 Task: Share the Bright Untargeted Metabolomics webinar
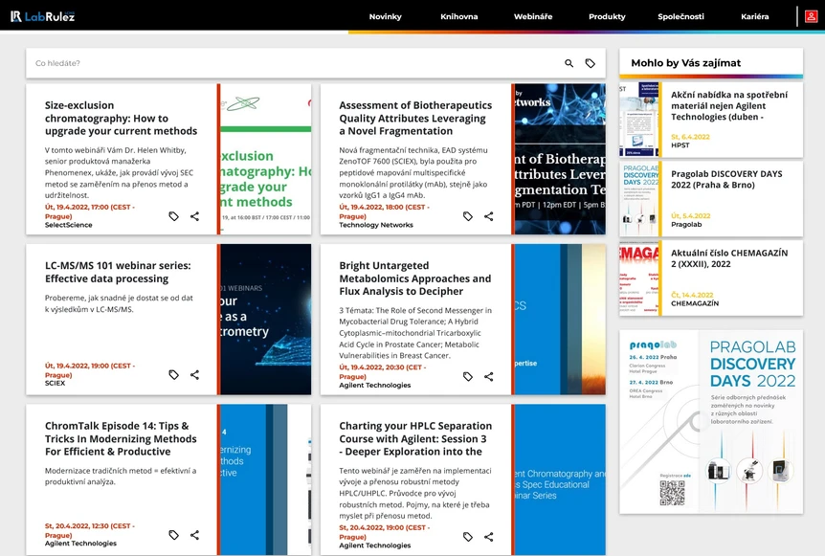click(x=489, y=377)
